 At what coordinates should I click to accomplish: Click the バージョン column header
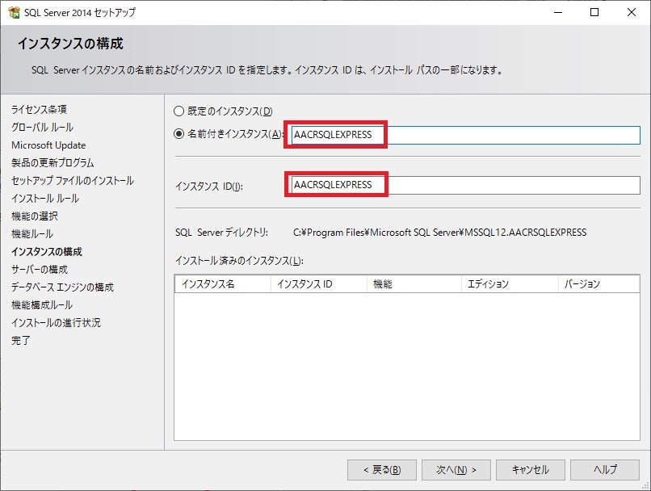tap(598, 284)
